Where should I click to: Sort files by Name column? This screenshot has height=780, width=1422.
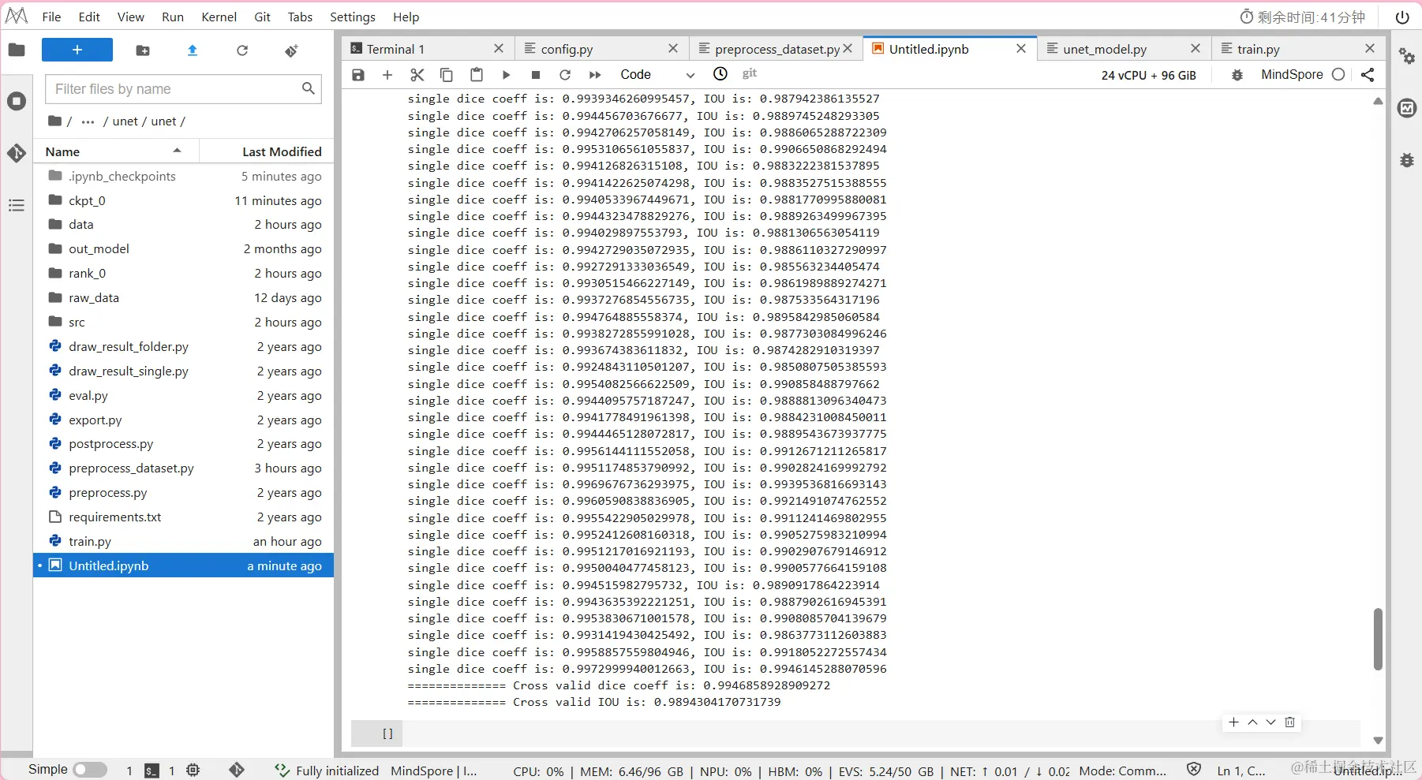tap(114, 151)
